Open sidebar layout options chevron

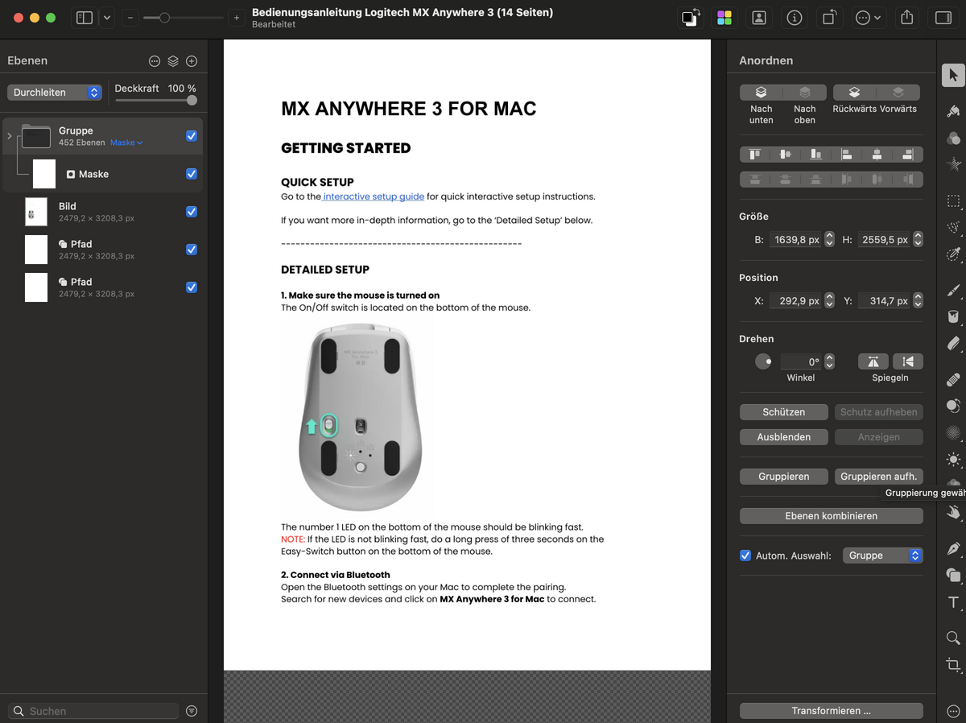point(107,18)
